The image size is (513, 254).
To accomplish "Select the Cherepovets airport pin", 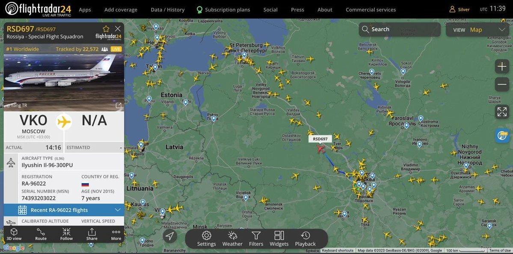I will pyautogui.click(x=372, y=71).
